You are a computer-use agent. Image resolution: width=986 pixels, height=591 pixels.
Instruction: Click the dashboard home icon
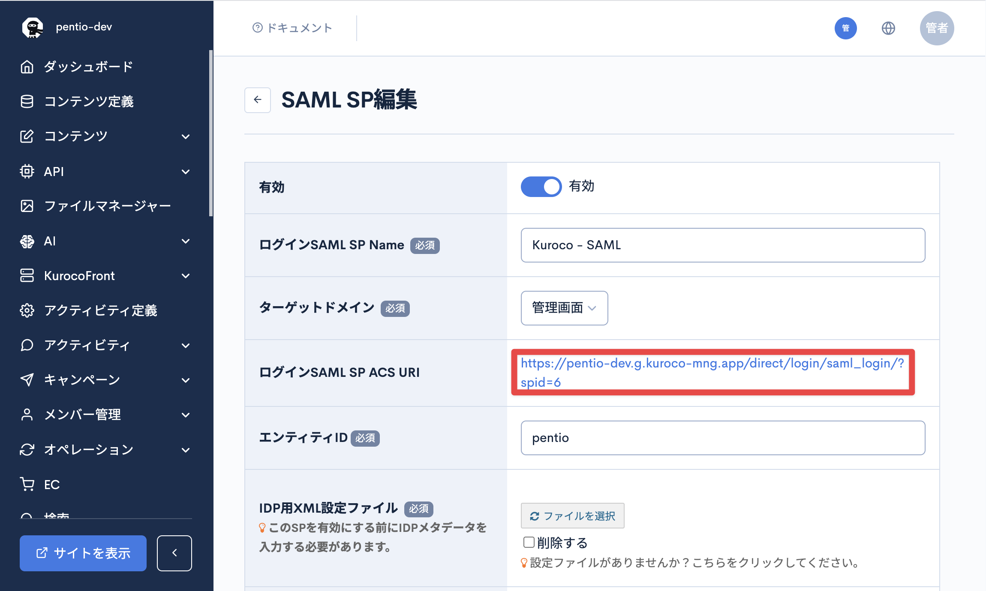27,67
